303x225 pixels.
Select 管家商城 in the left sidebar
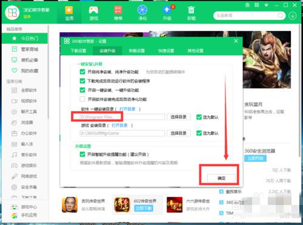pyautogui.click(x=25, y=49)
